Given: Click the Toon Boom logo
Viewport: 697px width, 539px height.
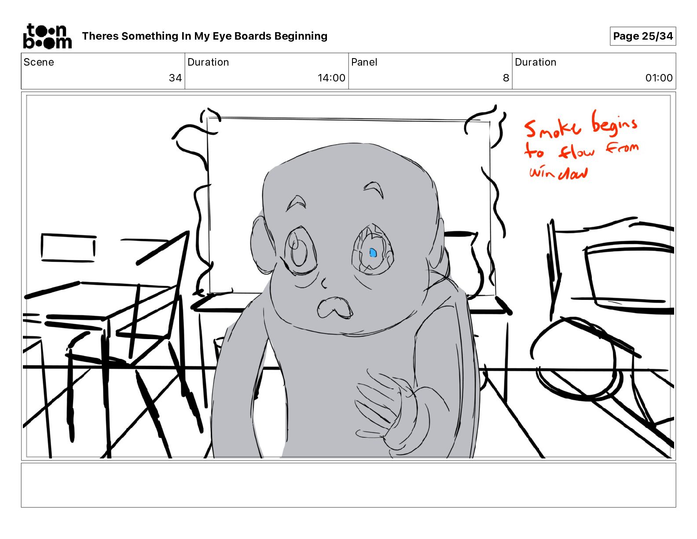Looking at the screenshot, I should pyautogui.click(x=47, y=36).
